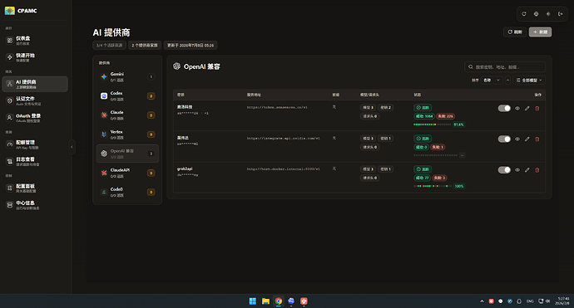The height and width of the screenshot is (308, 574).
Task: Click the 请求头 0 chip in the 英伟达 row
Action: (x=369, y=147)
